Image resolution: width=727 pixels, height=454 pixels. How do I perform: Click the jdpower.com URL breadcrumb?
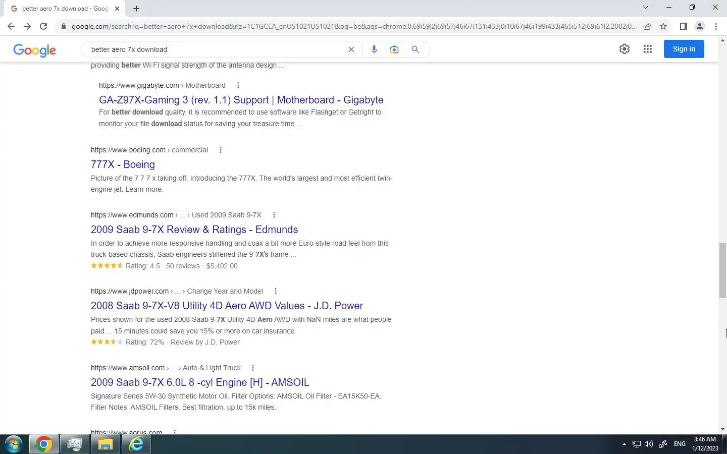point(177,291)
